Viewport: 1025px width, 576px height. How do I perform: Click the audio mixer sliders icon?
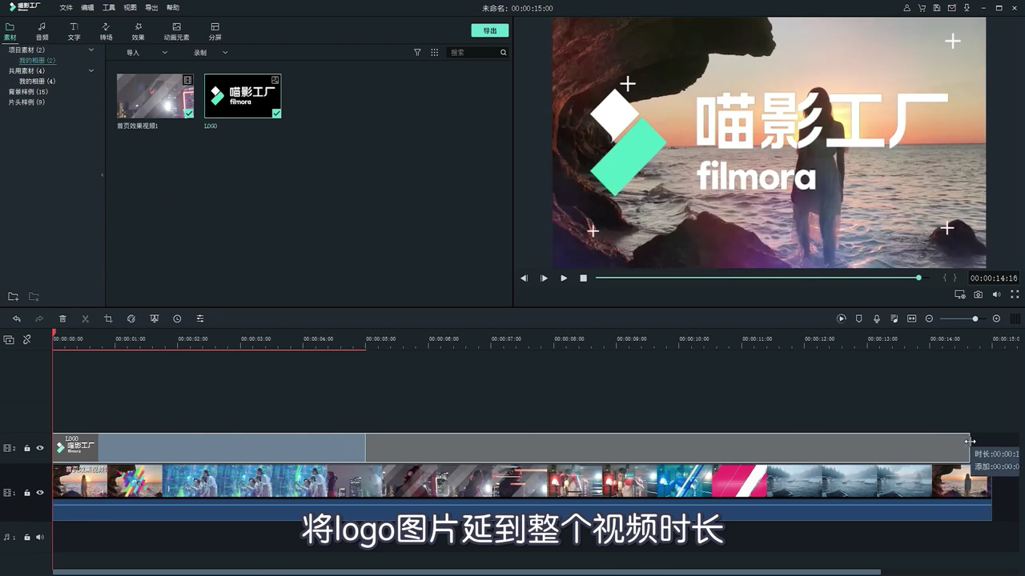[199, 318]
